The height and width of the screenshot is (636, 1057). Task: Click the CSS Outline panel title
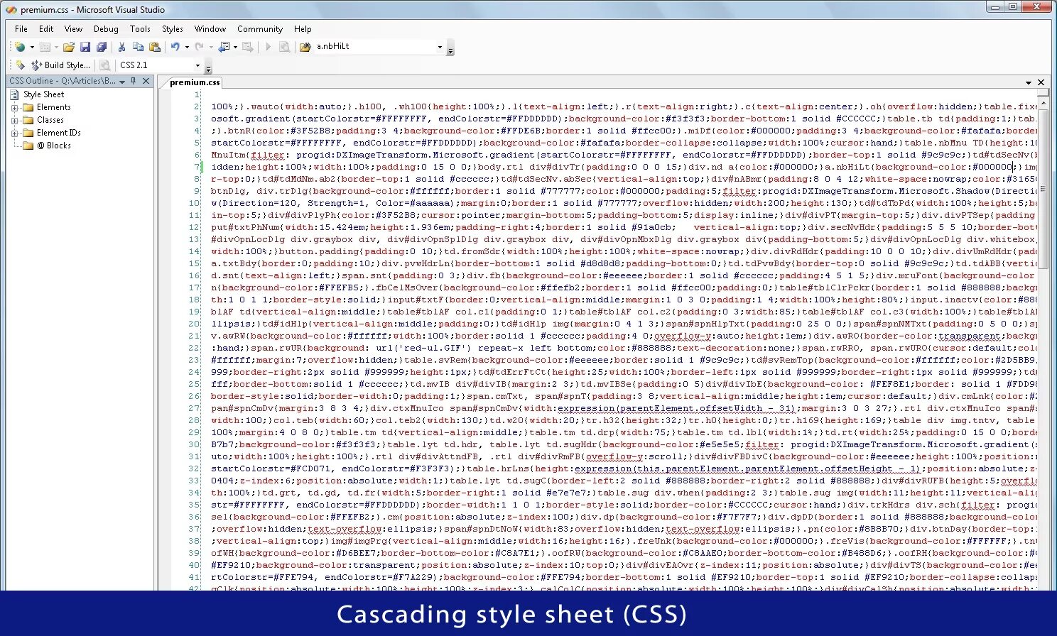click(x=63, y=81)
